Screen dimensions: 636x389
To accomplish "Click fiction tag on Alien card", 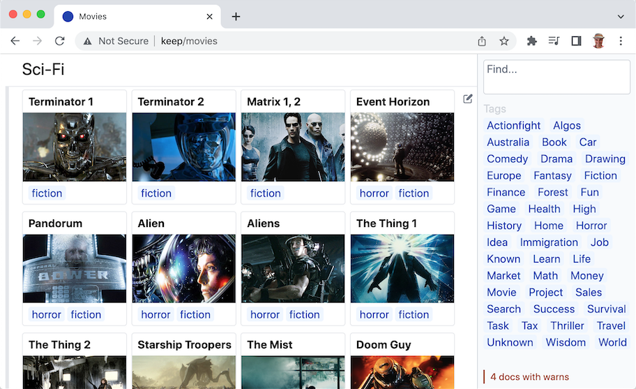I will [x=195, y=315].
